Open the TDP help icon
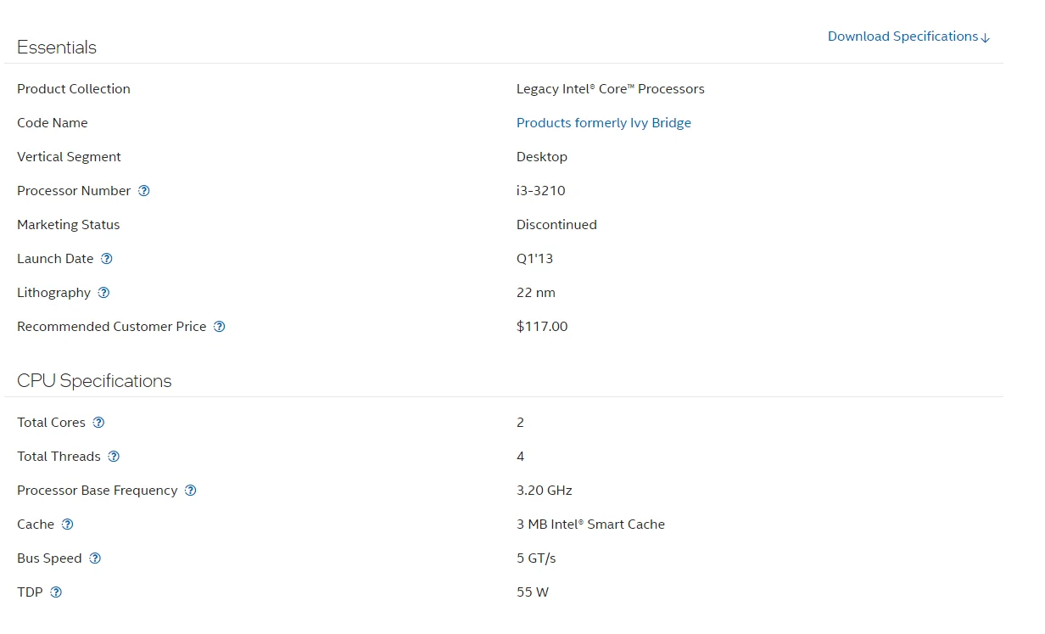Viewport: 1045px width, 634px height. pos(56,592)
